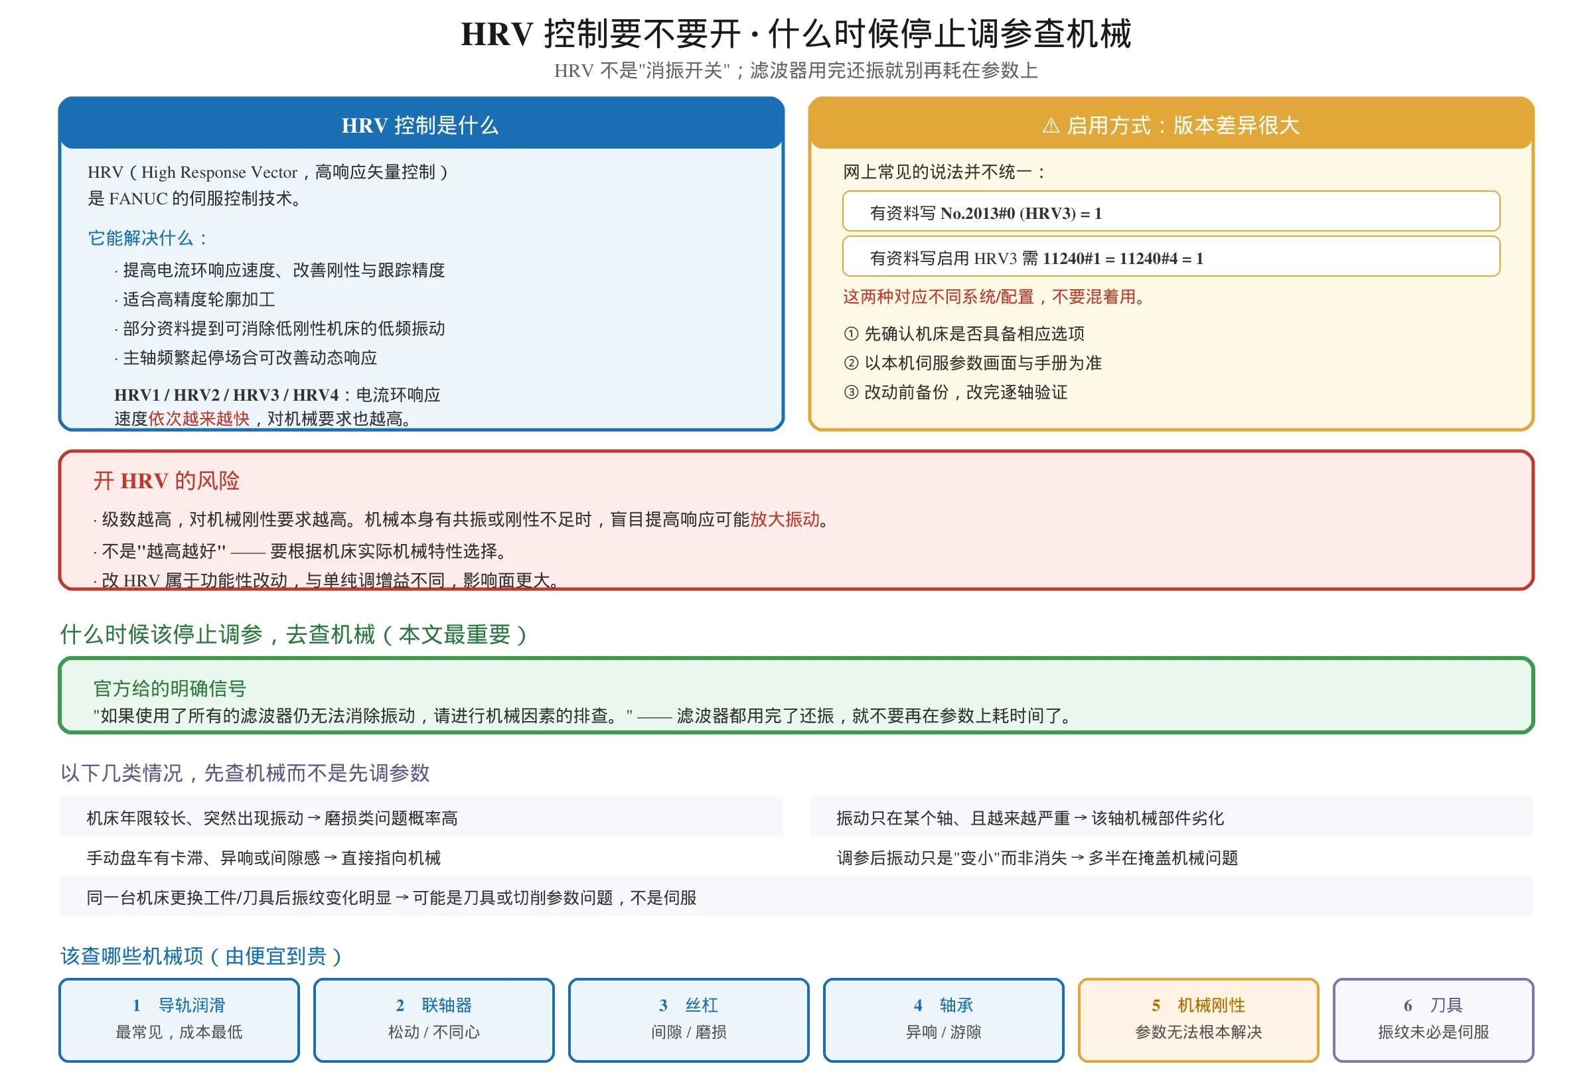Click the line '是 FANUC 的伺服控制技术。'

pyautogui.click(x=194, y=198)
